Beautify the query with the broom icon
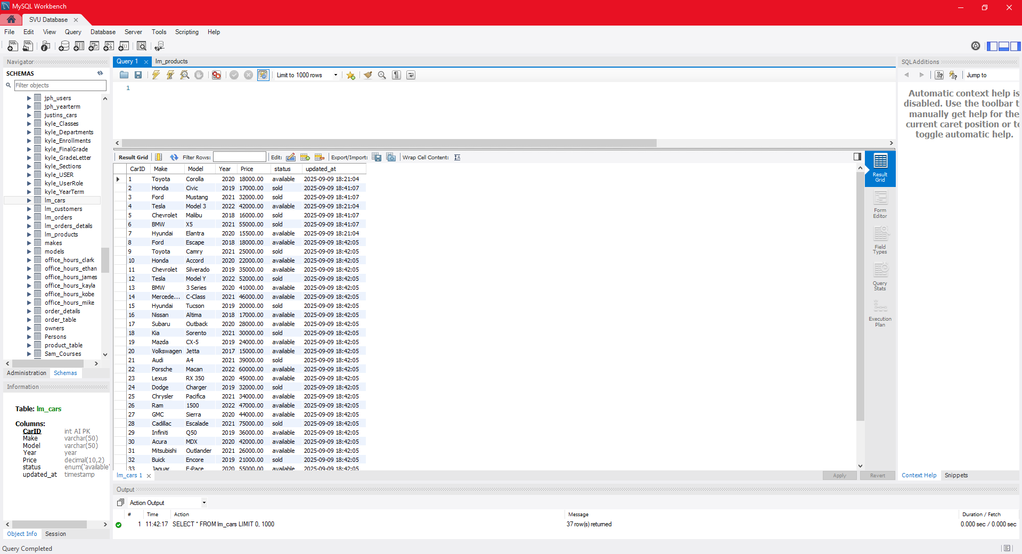1022x554 pixels. (x=368, y=75)
